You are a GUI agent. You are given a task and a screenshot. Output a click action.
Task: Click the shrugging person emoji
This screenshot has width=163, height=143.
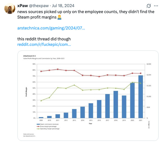[x=59, y=17]
